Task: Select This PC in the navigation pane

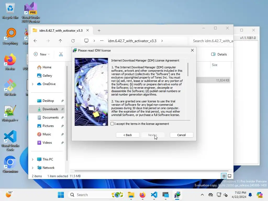Action: [x=48, y=159]
